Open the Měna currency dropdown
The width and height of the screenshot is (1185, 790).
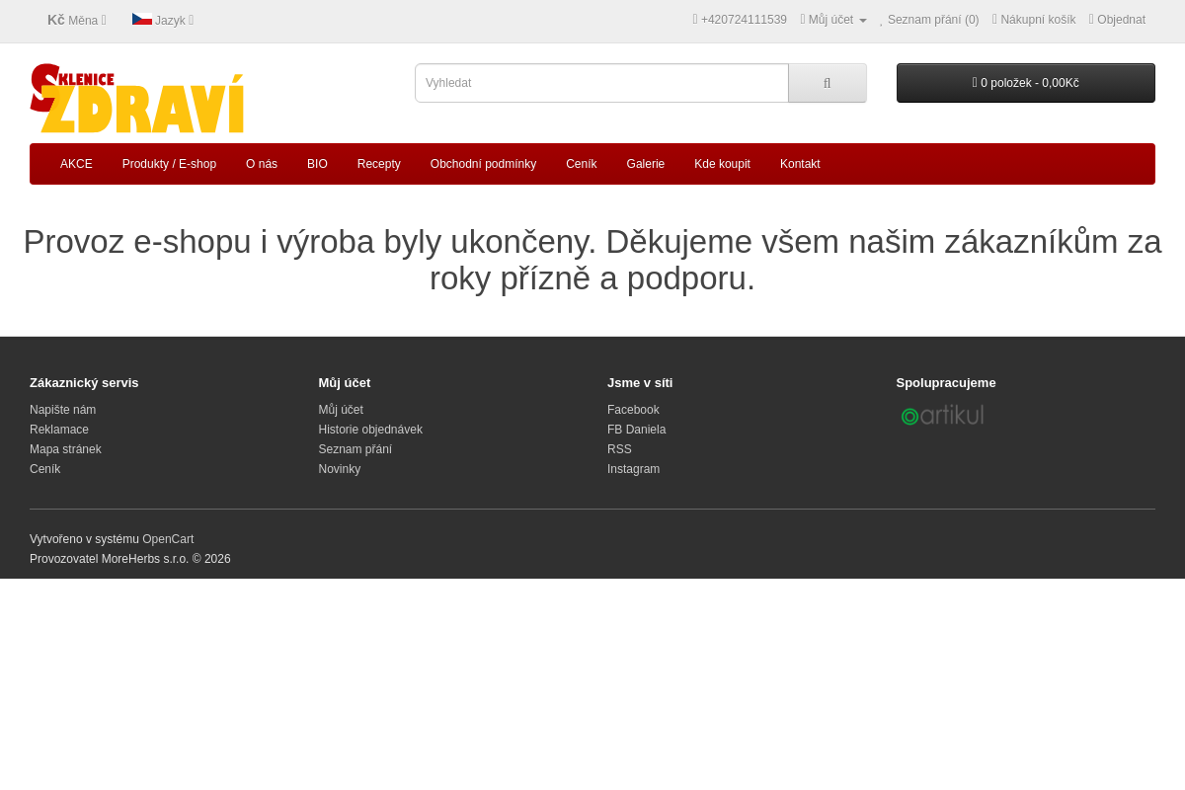point(77,20)
